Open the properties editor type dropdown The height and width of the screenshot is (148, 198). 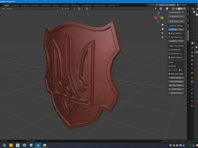coord(193,43)
